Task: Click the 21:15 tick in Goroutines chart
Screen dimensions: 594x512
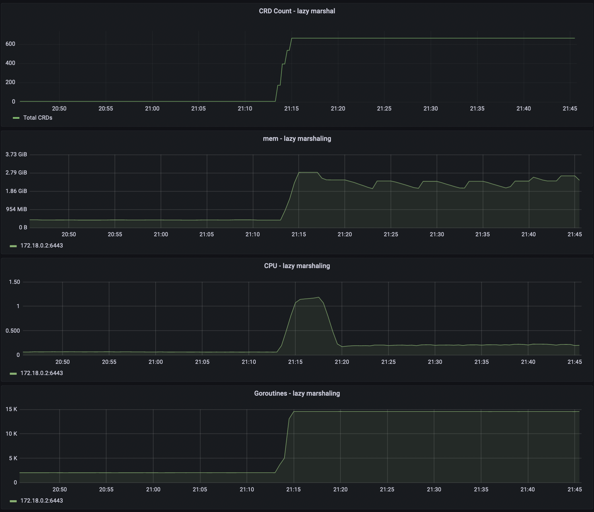Action: click(x=294, y=490)
